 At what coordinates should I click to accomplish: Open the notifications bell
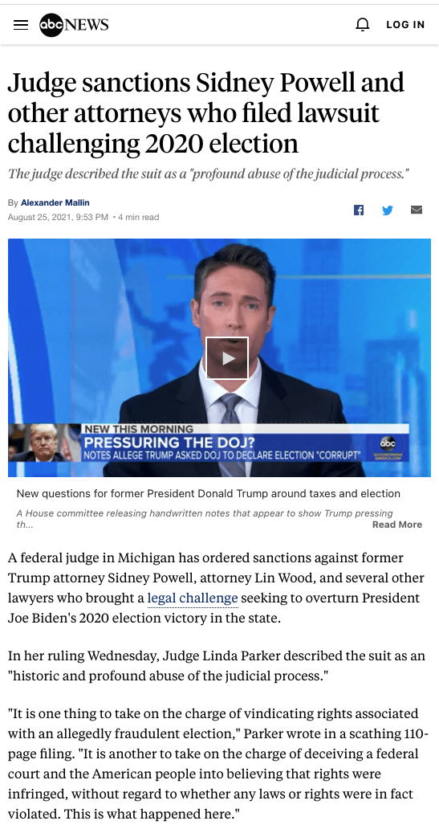(363, 24)
